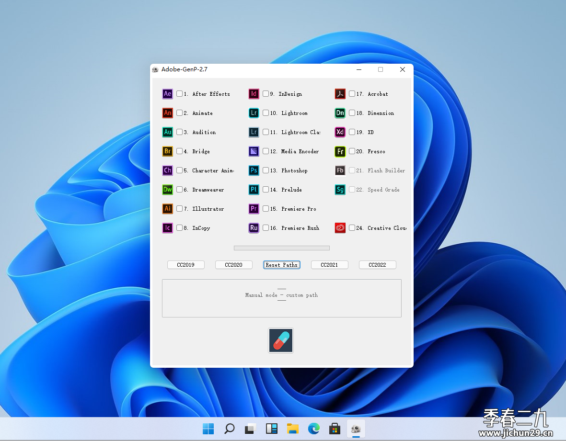Viewport: 566px width, 441px height.
Task: Enable the Premiere Pro checkbox
Action: click(x=266, y=208)
